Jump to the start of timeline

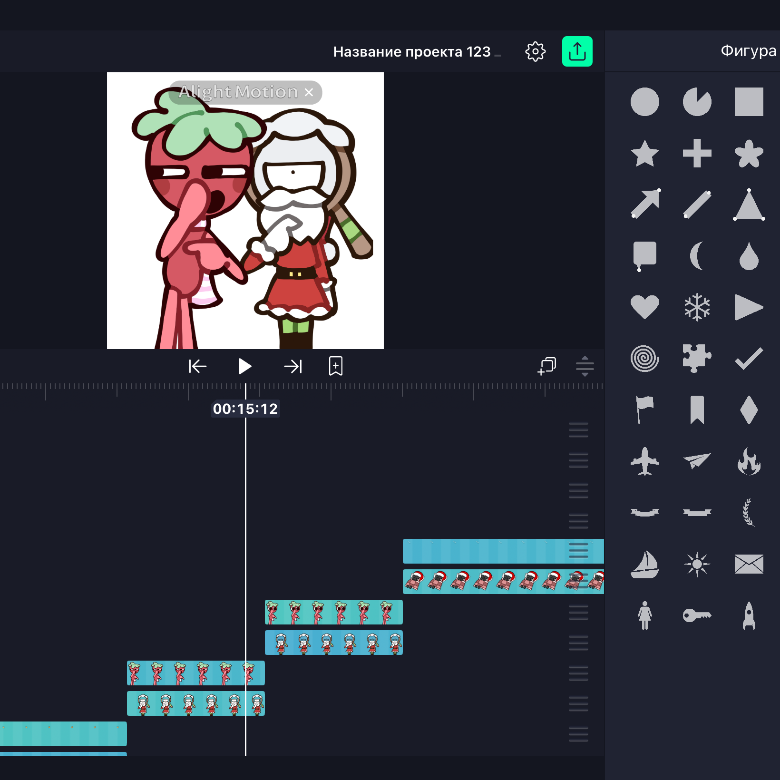click(x=197, y=366)
